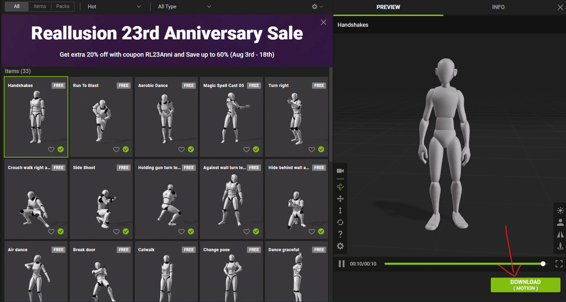Open the All Type dropdown
Viewport: 566px width, 302px height.
tap(184, 7)
